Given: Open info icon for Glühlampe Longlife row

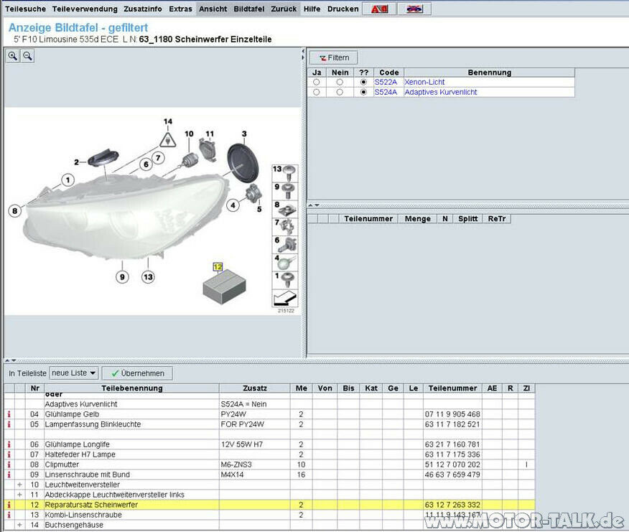Looking at the screenshot, I should coord(9,444).
